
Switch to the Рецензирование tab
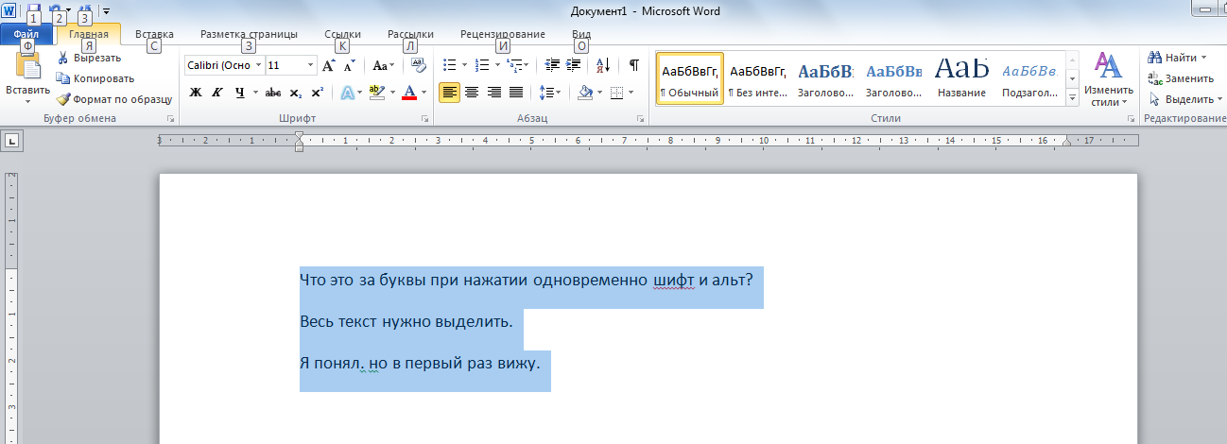[502, 34]
